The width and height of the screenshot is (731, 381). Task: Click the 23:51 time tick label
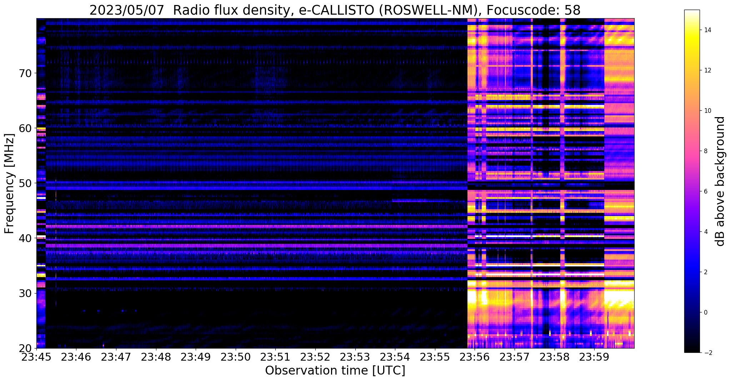point(276,357)
